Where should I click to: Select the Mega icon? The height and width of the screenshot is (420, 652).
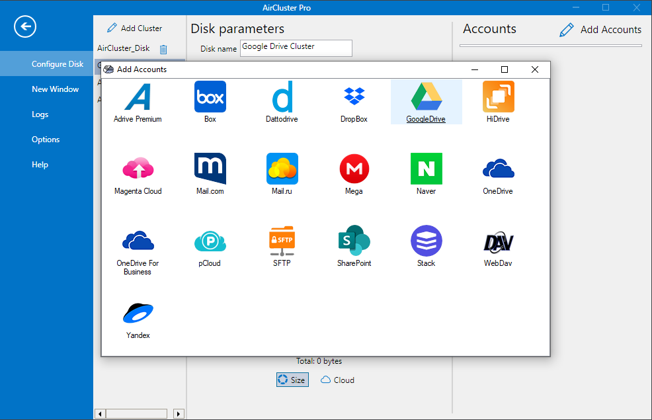[354, 169]
